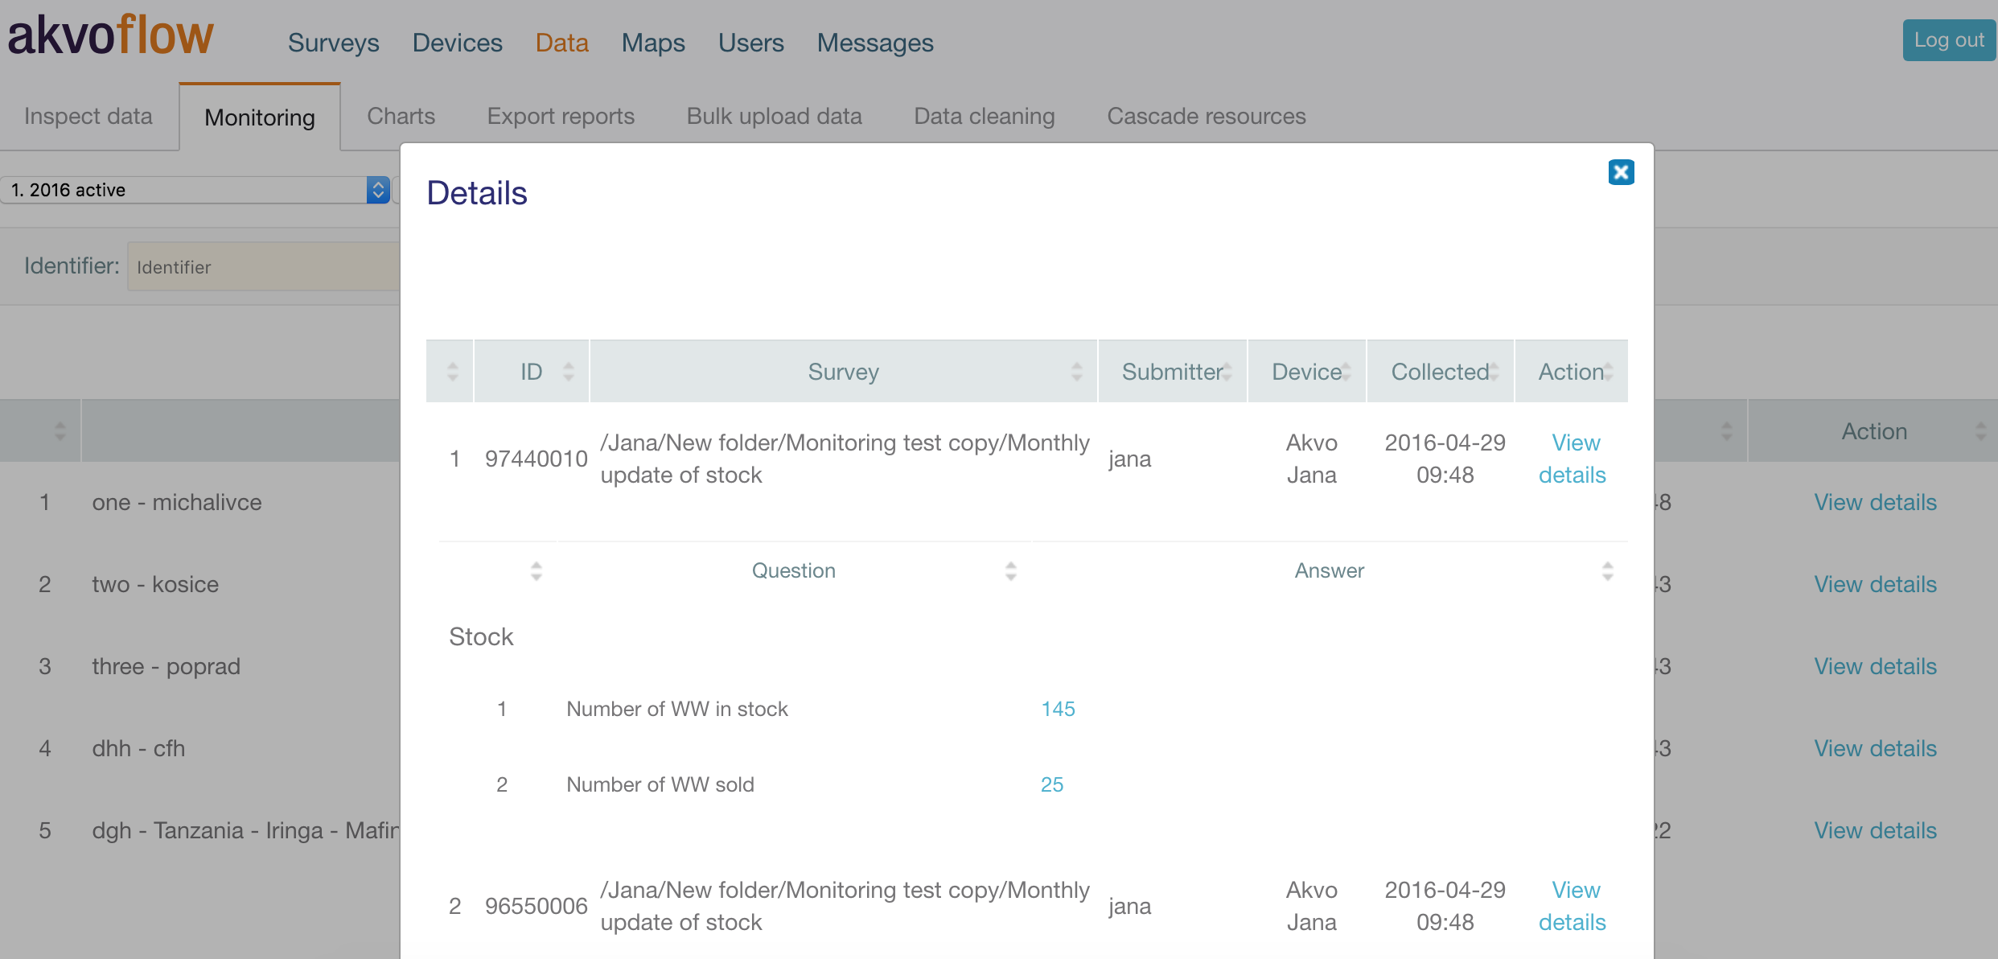Sort Question column using its arrows
Viewport: 1998px width, 959px height.
click(1011, 571)
